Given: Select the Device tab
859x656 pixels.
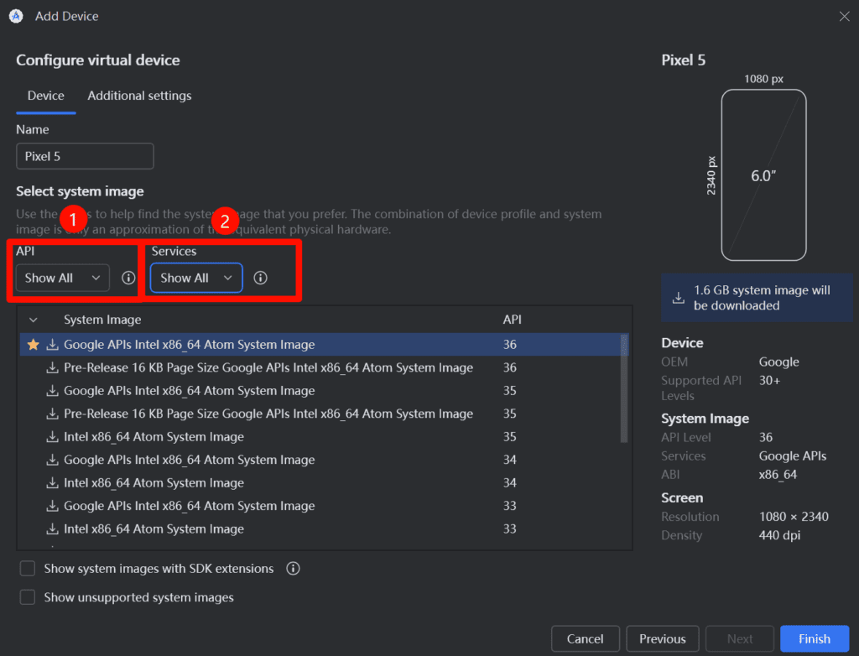Looking at the screenshot, I should click(x=46, y=96).
